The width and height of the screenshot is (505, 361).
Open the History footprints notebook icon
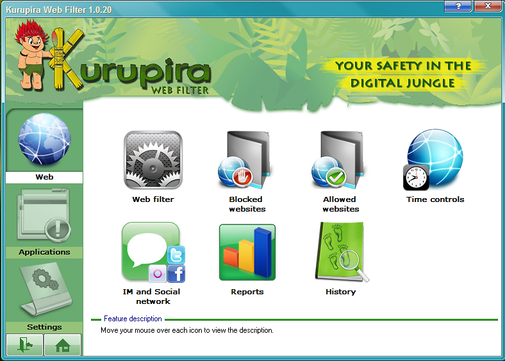[x=341, y=252]
